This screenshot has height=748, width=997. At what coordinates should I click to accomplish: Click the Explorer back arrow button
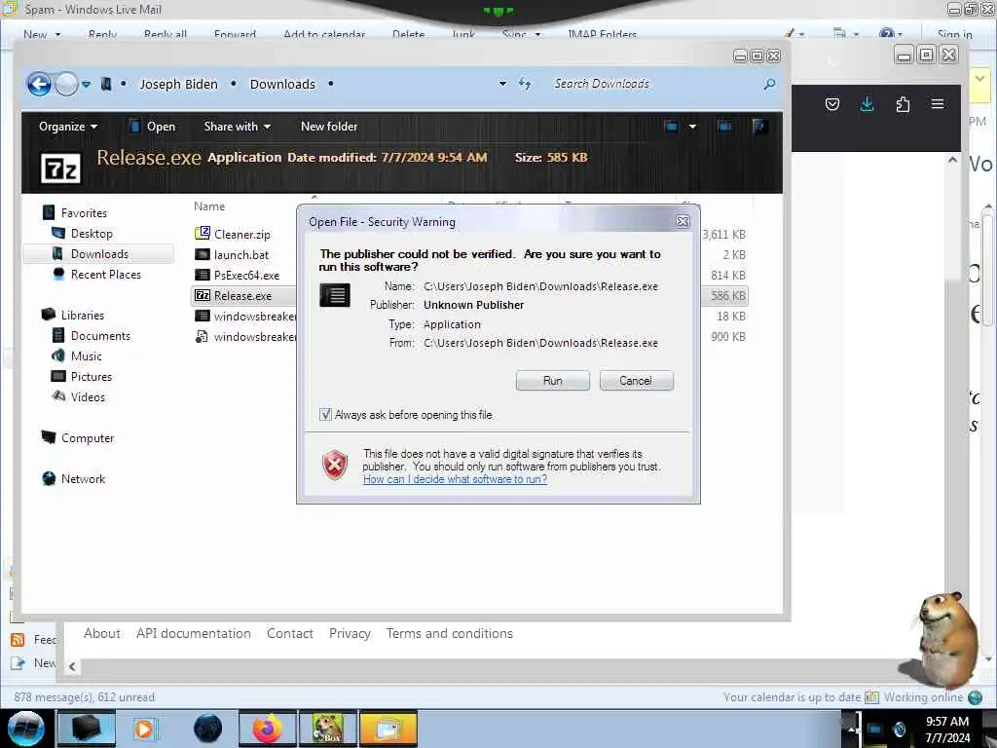(x=39, y=84)
